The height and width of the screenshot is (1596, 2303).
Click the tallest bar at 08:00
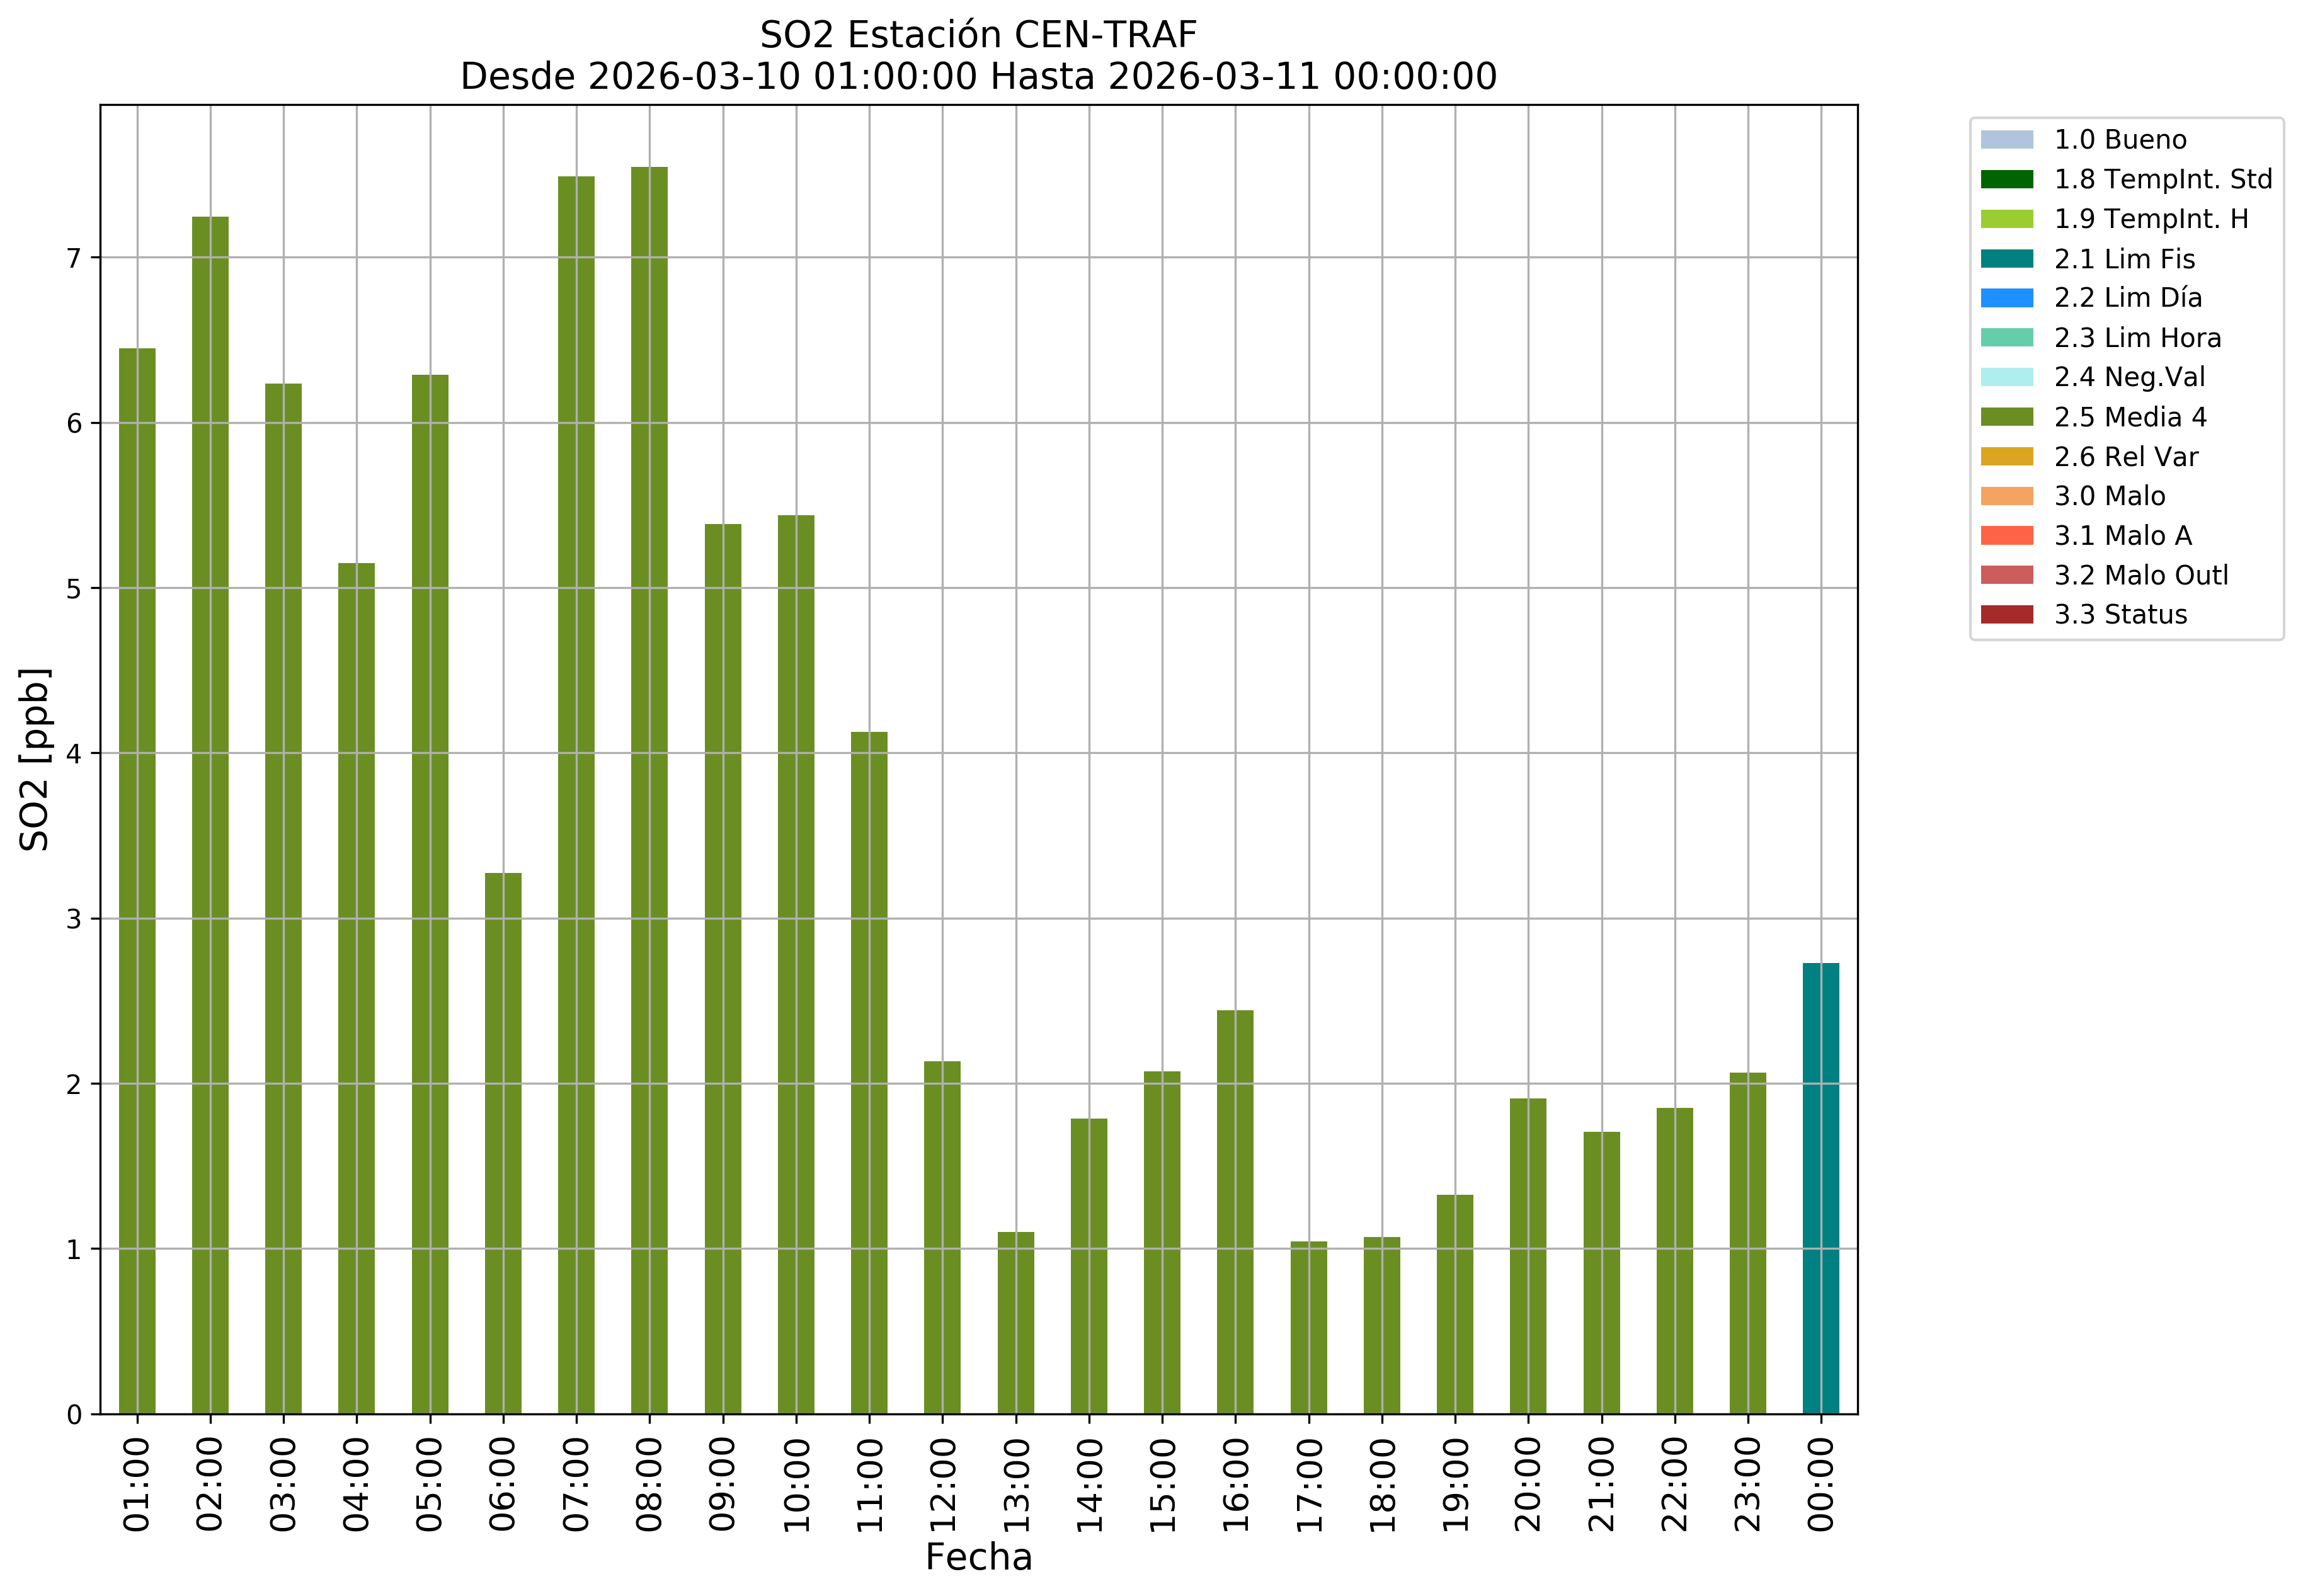pyautogui.click(x=649, y=790)
